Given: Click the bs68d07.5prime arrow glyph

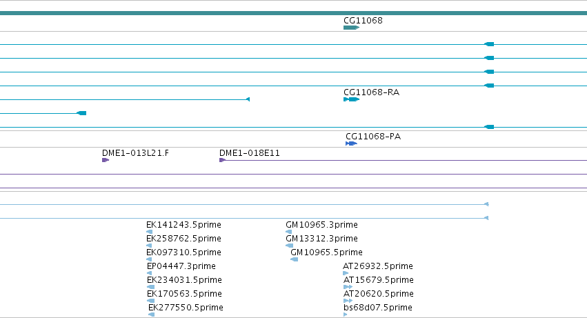Looking at the screenshot, I should tap(345, 315).
